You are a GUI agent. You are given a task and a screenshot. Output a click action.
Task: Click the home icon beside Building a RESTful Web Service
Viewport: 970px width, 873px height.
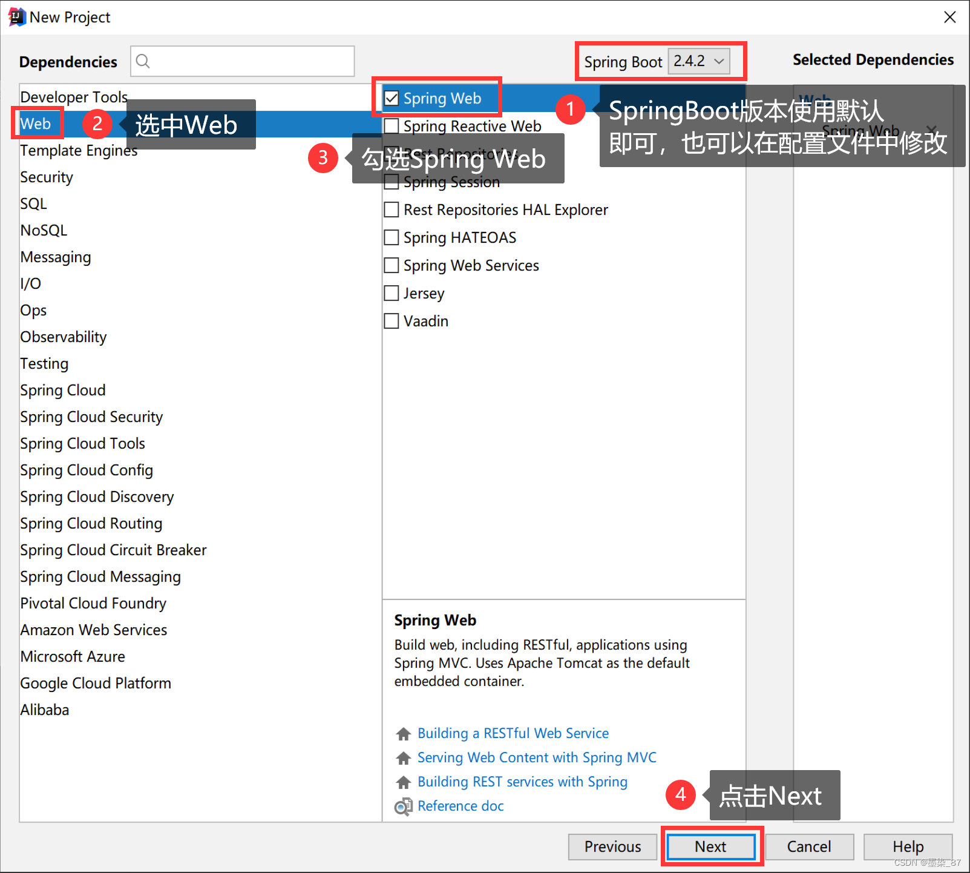click(404, 734)
